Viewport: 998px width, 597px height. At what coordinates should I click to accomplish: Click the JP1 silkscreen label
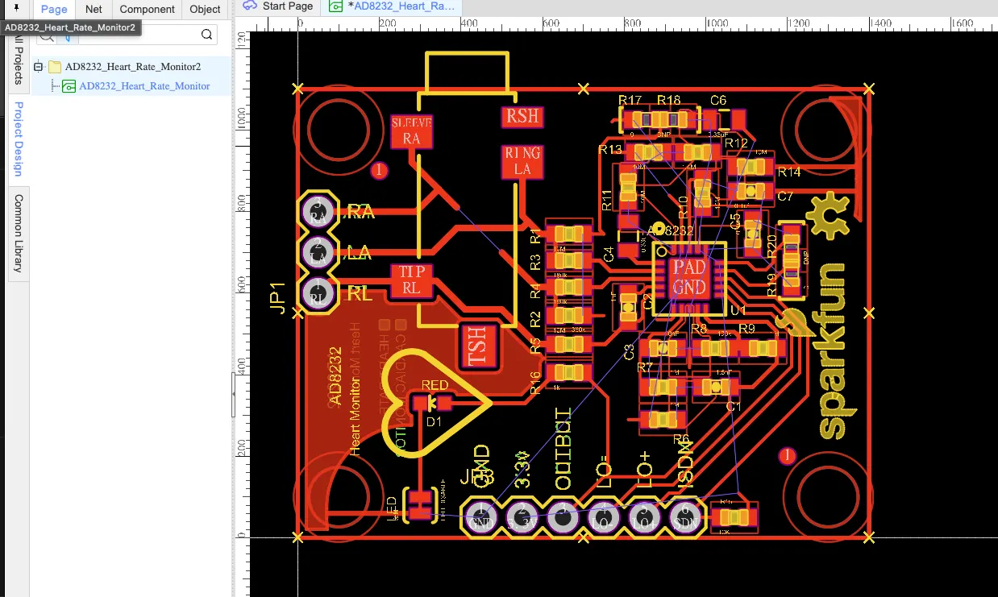click(278, 297)
